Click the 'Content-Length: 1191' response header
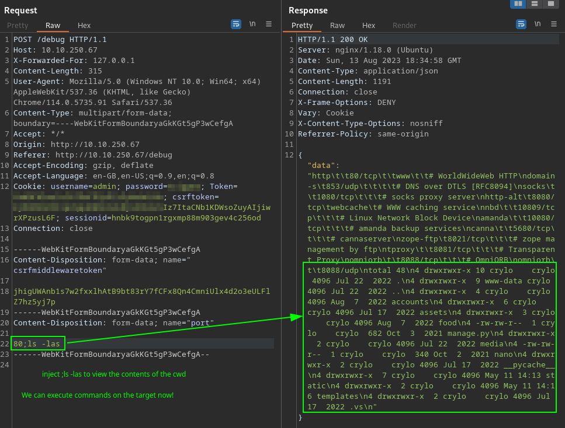This screenshot has height=428, width=565. click(x=345, y=81)
